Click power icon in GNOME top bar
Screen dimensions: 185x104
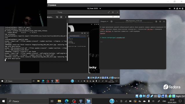(x=183, y=8)
